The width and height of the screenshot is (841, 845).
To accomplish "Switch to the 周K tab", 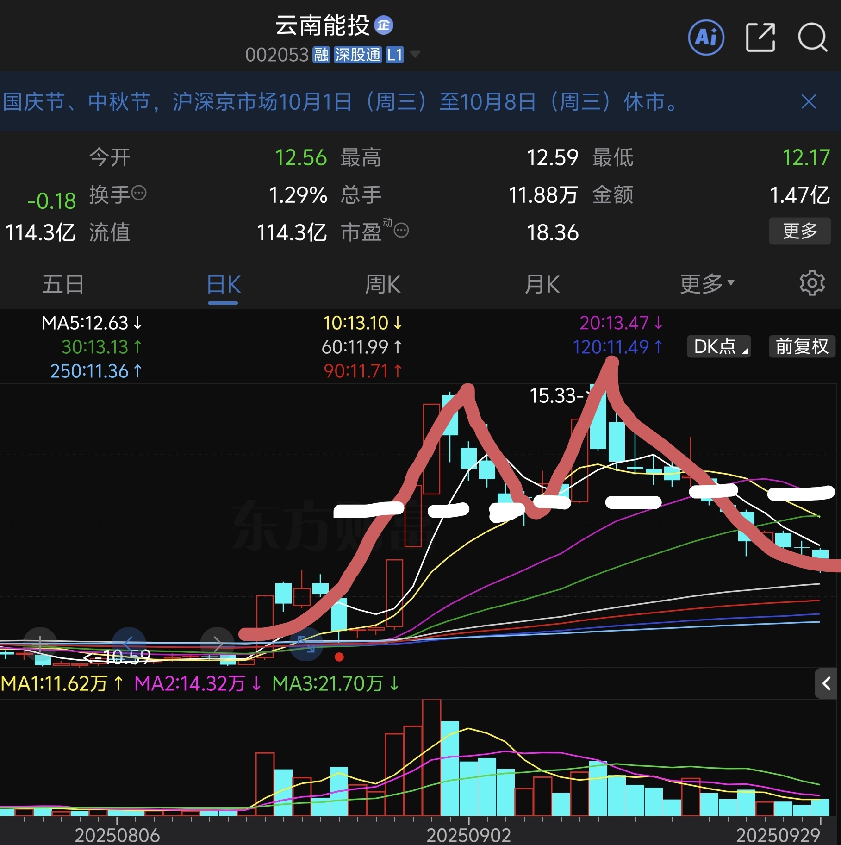I will point(383,284).
